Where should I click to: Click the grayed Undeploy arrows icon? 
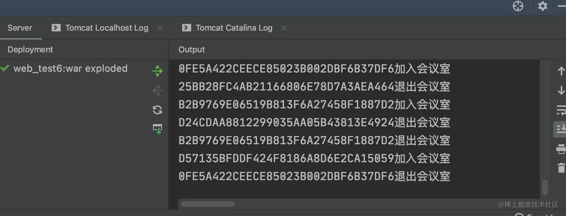point(157,90)
